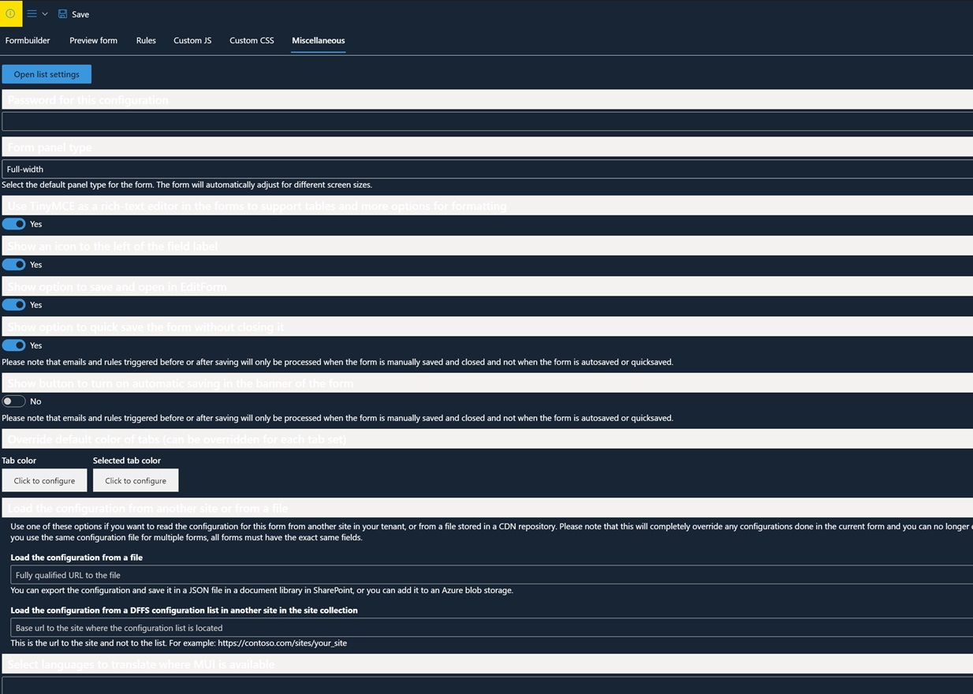The width and height of the screenshot is (973, 694).
Task: Enable the automatic saving button toggle
Action: [x=14, y=401]
